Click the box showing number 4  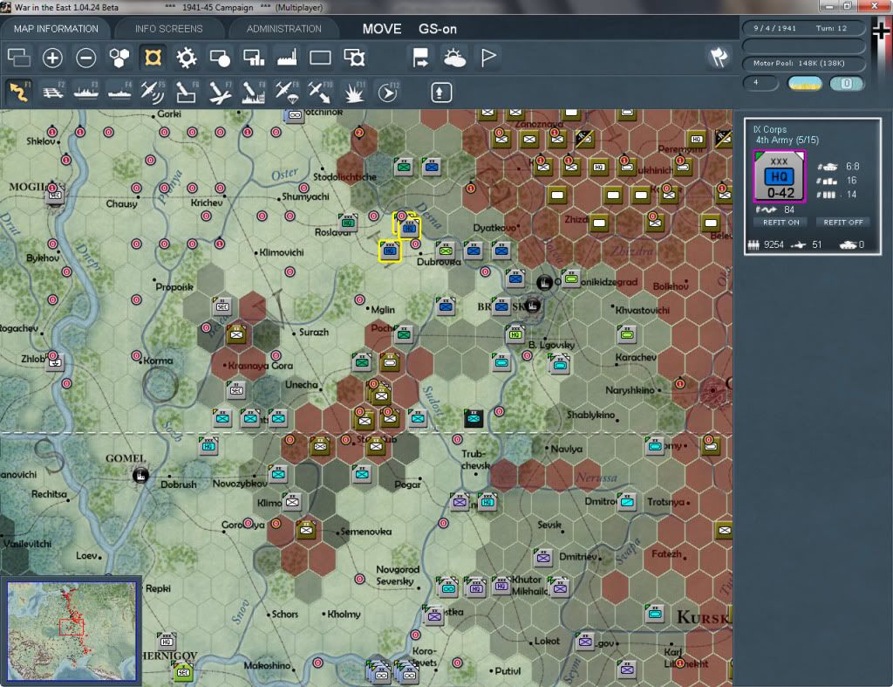click(x=760, y=83)
